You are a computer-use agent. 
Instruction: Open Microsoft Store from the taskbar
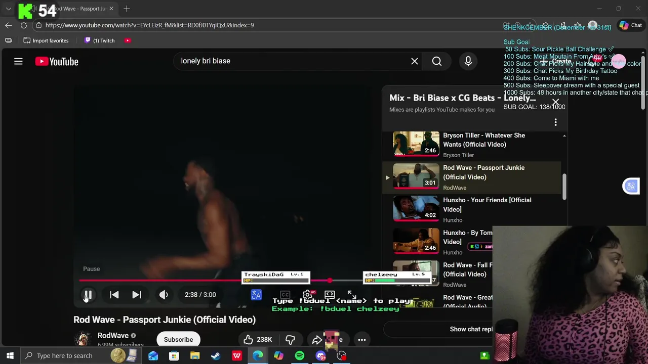174,356
